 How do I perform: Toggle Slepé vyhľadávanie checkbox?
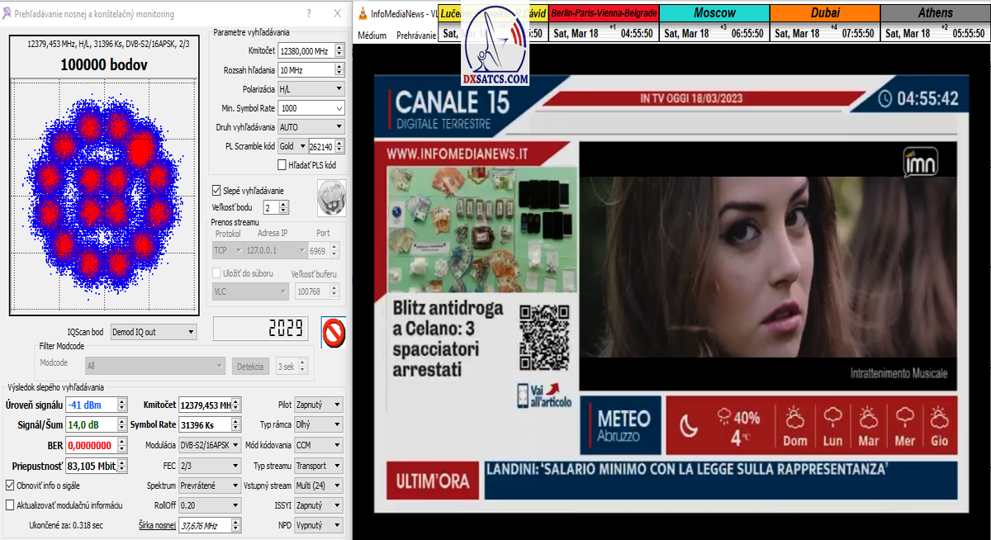tap(217, 190)
